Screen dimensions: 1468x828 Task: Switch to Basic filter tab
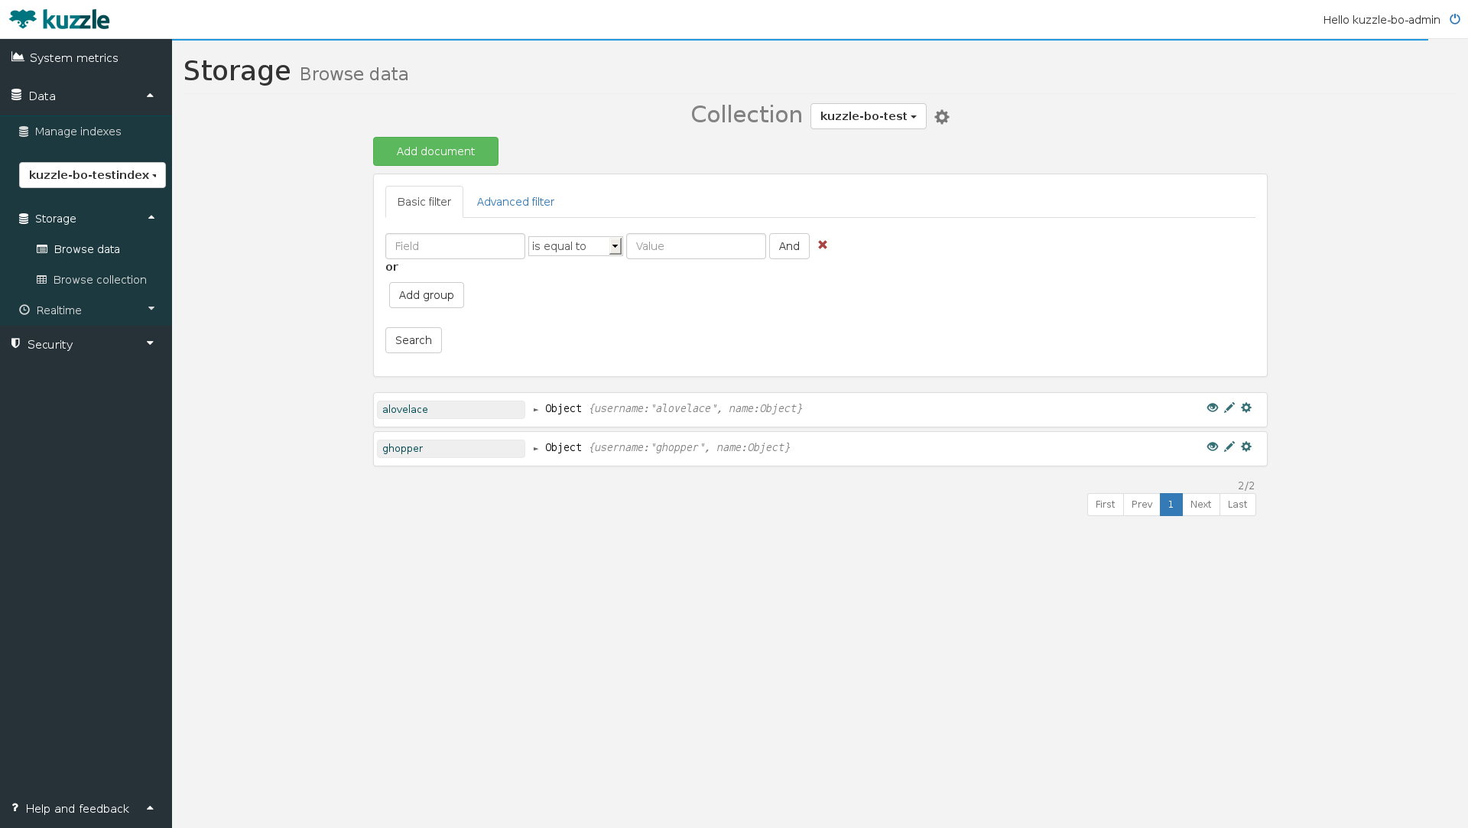[x=424, y=202]
